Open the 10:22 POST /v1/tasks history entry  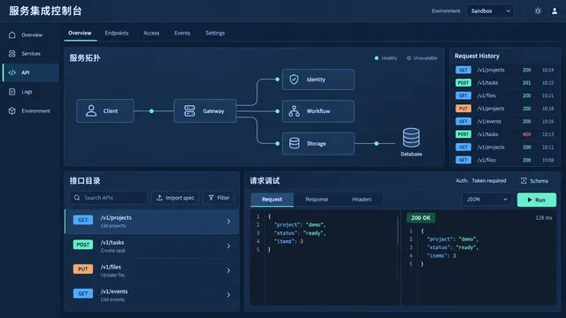click(x=505, y=83)
